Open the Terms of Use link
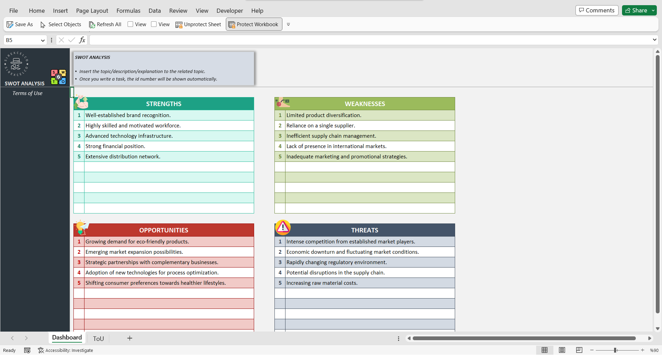The image size is (662, 355). 27,93
